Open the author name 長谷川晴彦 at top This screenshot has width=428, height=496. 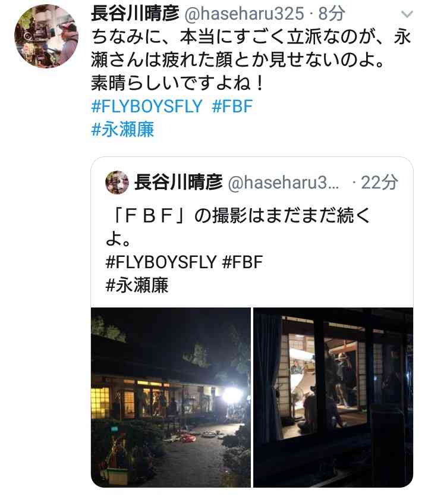[x=135, y=14]
